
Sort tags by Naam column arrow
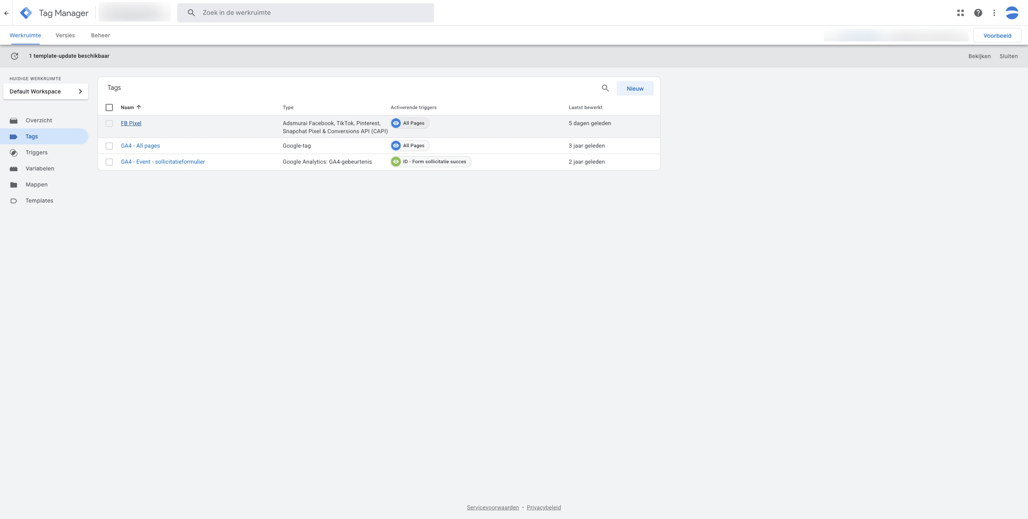pos(139,107)
